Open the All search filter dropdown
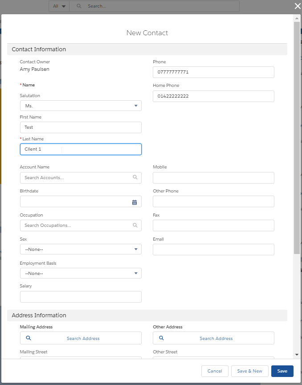Screen dimensions: 302x385 click(59, 6)
